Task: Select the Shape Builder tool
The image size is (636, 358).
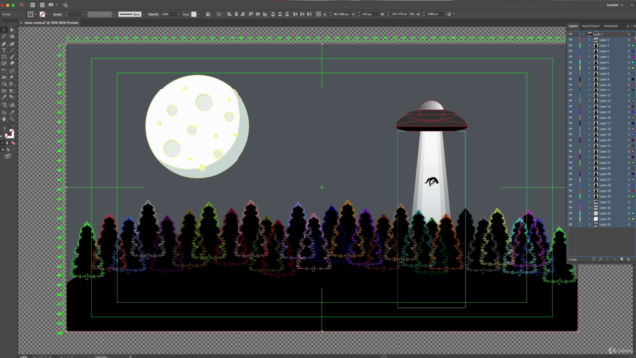Action: tap(4, 83)
